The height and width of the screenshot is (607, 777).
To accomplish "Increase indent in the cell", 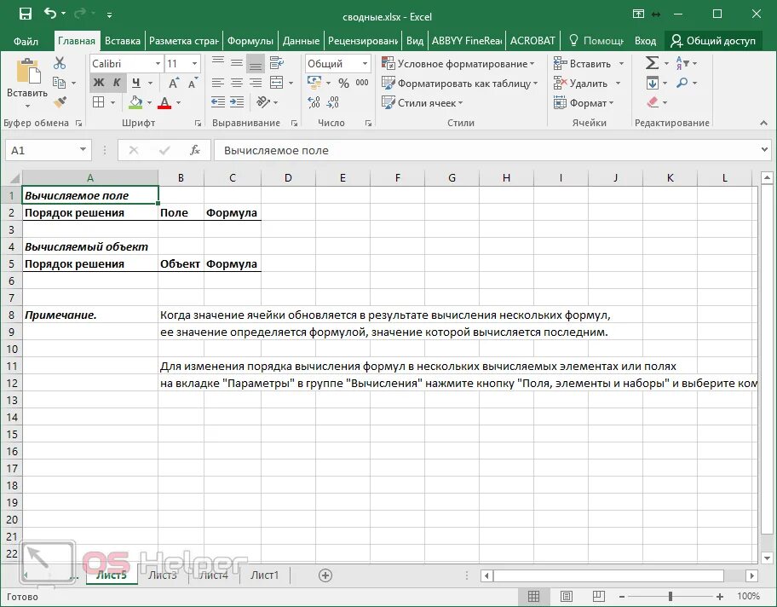I will click(x=236, y=102).
